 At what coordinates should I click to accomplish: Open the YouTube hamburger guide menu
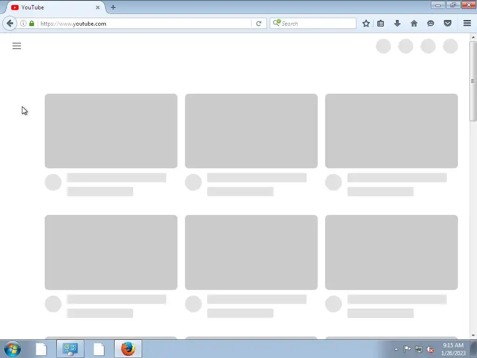pos(17,46)
